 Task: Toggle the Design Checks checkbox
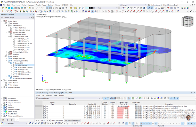point(4,21)
